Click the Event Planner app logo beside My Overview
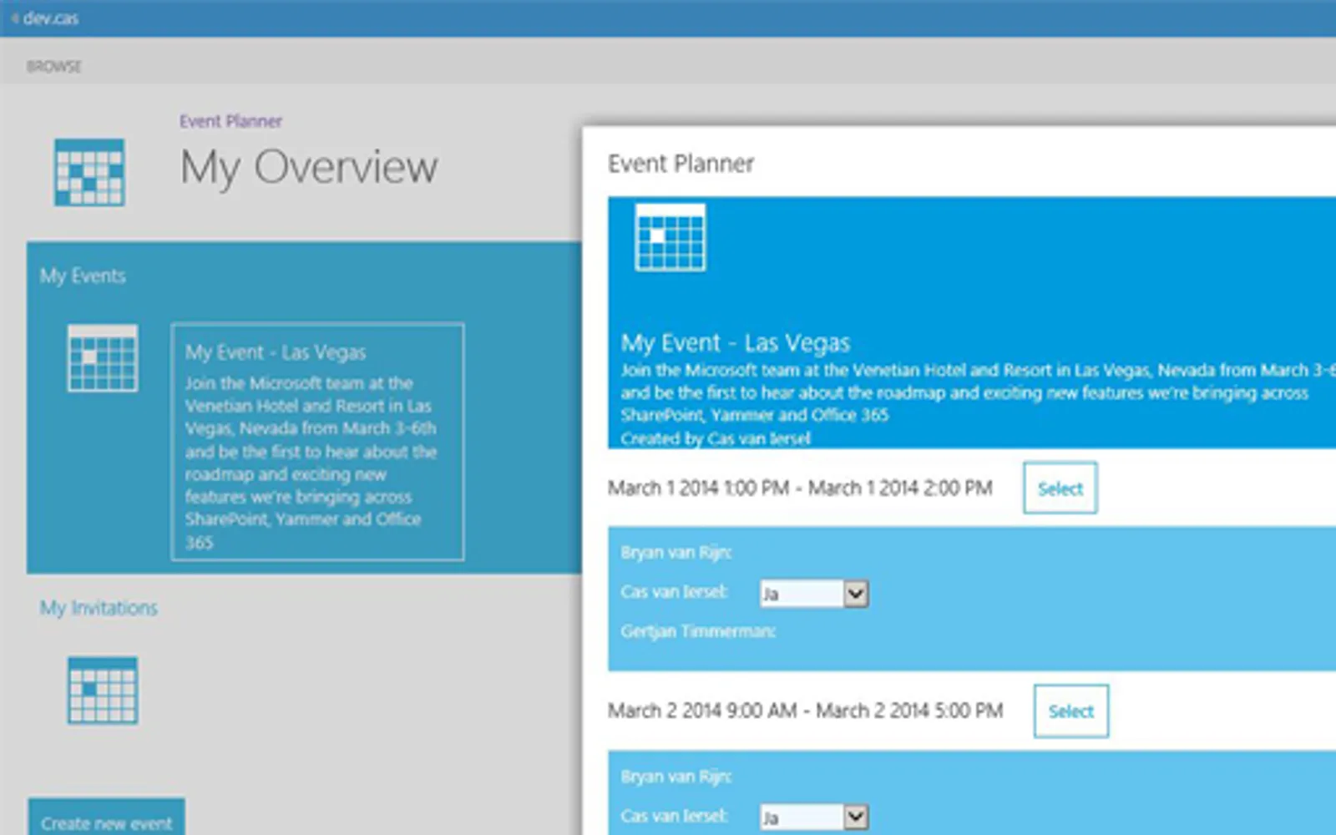This screenshot has height=835, width=1336. (89, 172)
